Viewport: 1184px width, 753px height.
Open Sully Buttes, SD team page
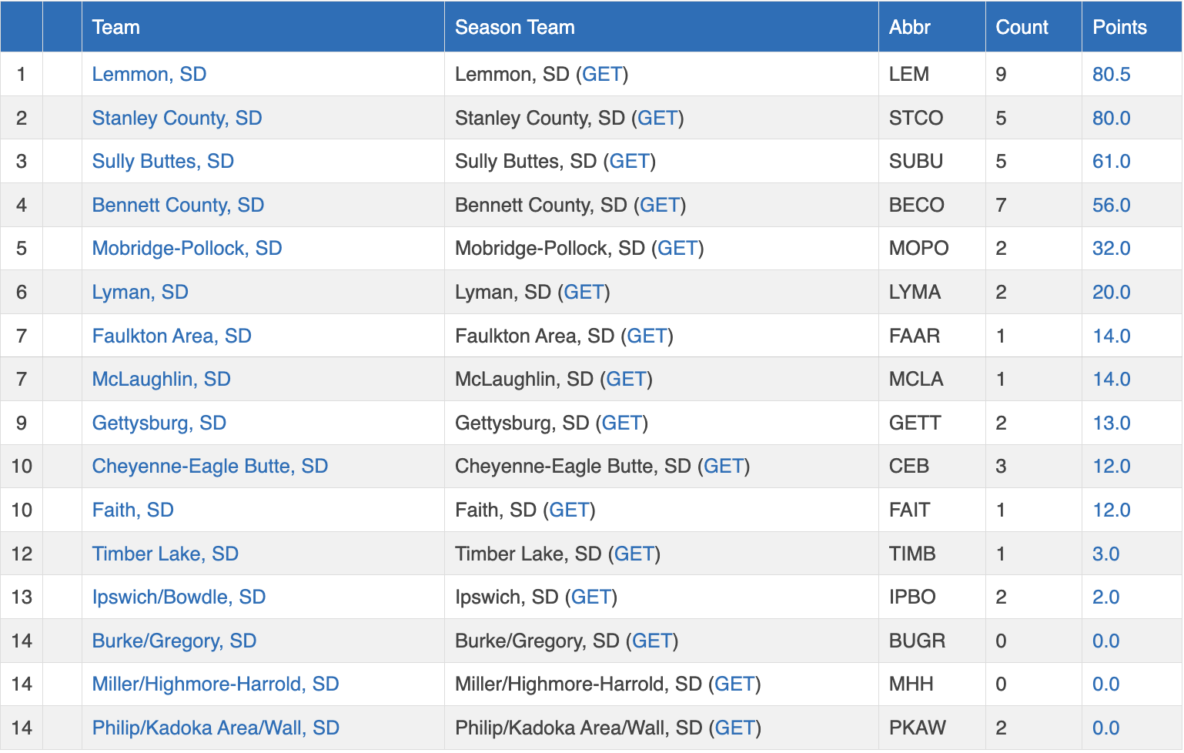click(162, 161)
